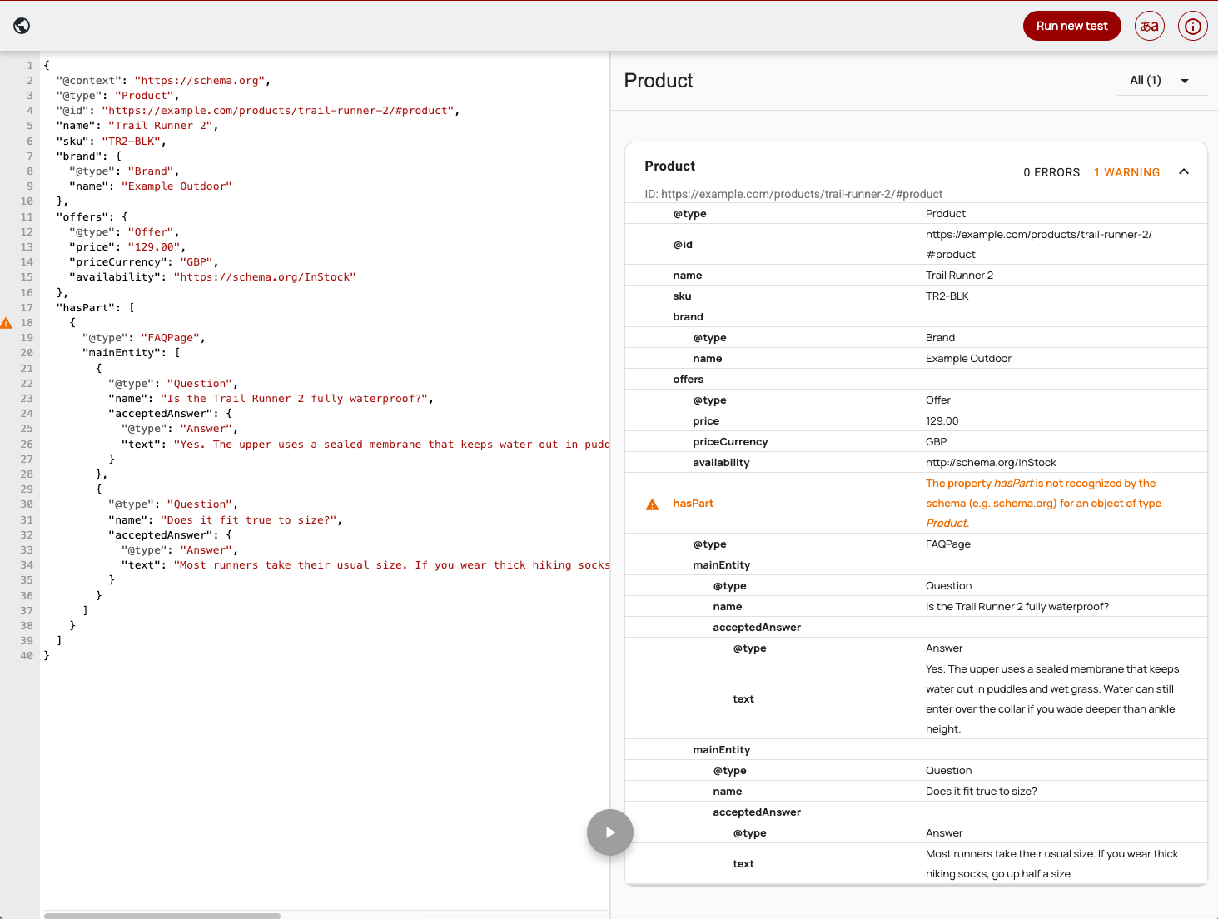The image size is (1218, 919).
Task: Click the Run new test button
Action: 1072,26
